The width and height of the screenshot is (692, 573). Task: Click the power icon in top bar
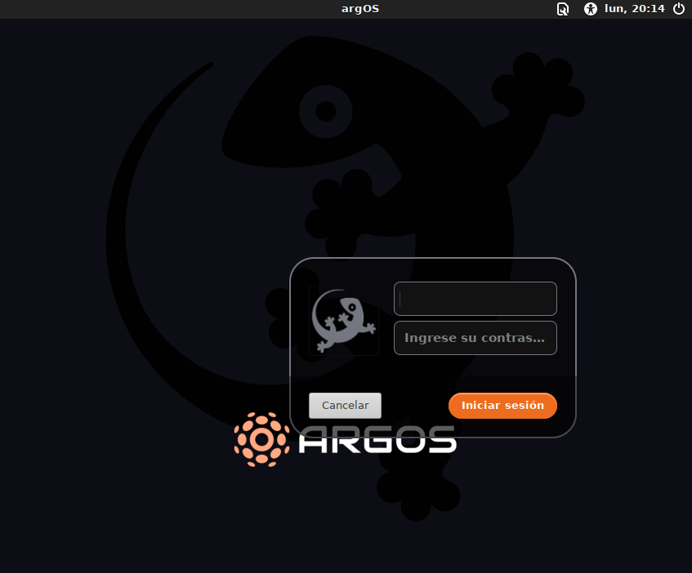point(678,9)
